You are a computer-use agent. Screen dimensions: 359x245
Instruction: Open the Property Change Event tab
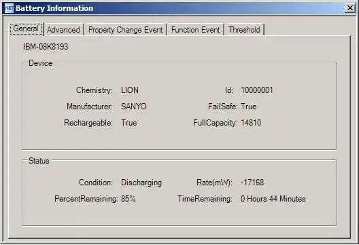coord(126,30)
